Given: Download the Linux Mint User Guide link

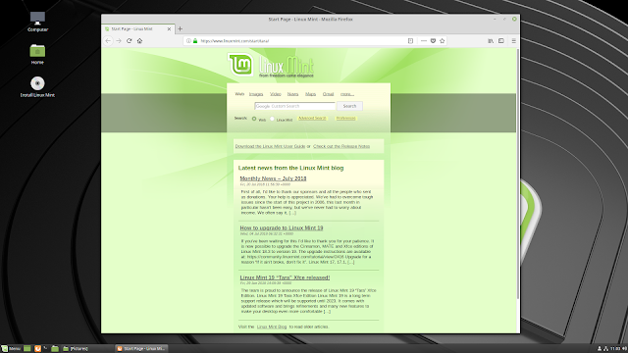Looking at the screenshot, I should 270,146.
